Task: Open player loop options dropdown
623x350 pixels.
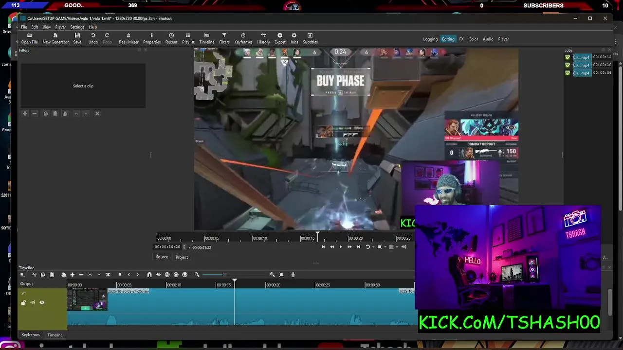Action: (x=373, y=247)
